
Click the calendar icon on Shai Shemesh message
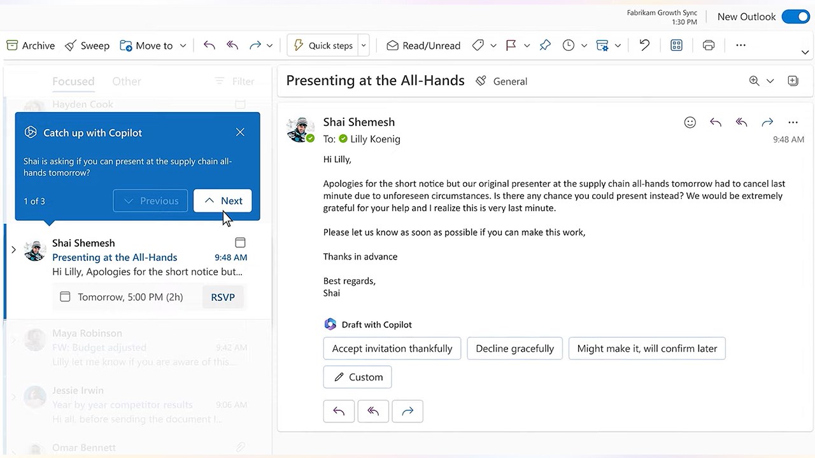click(x=240, y=242)
